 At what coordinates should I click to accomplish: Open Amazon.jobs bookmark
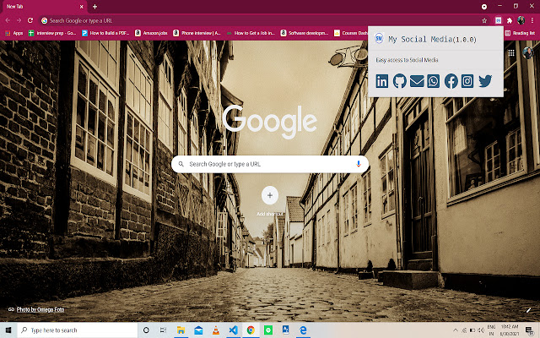[x=151, y=33]
